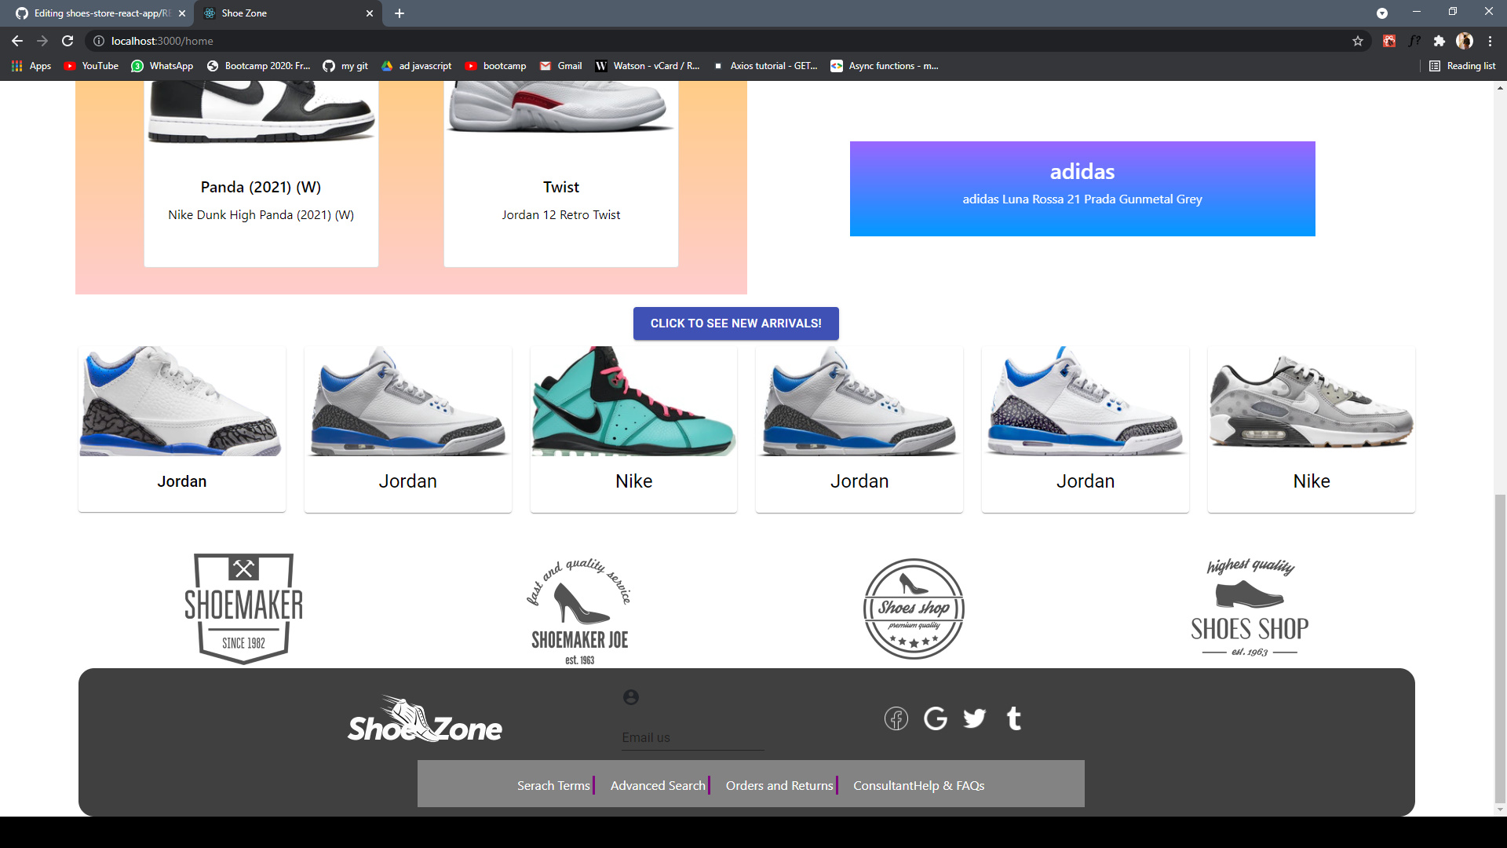Open the Chrome three-dot menu

(1488, 41)
